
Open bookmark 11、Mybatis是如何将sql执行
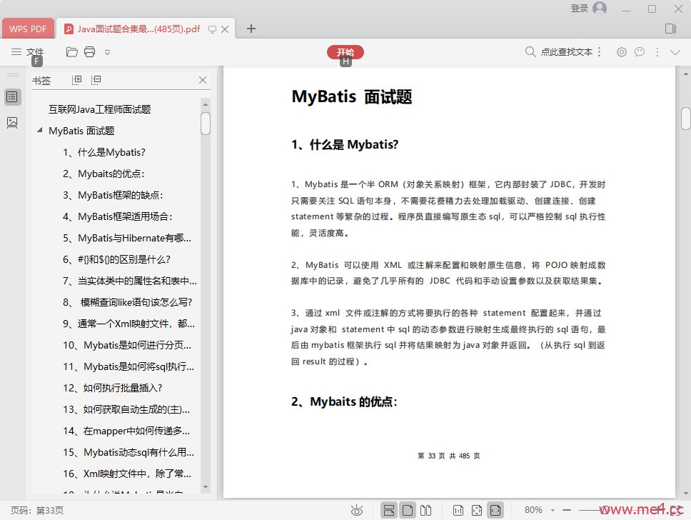coord(128,366)
